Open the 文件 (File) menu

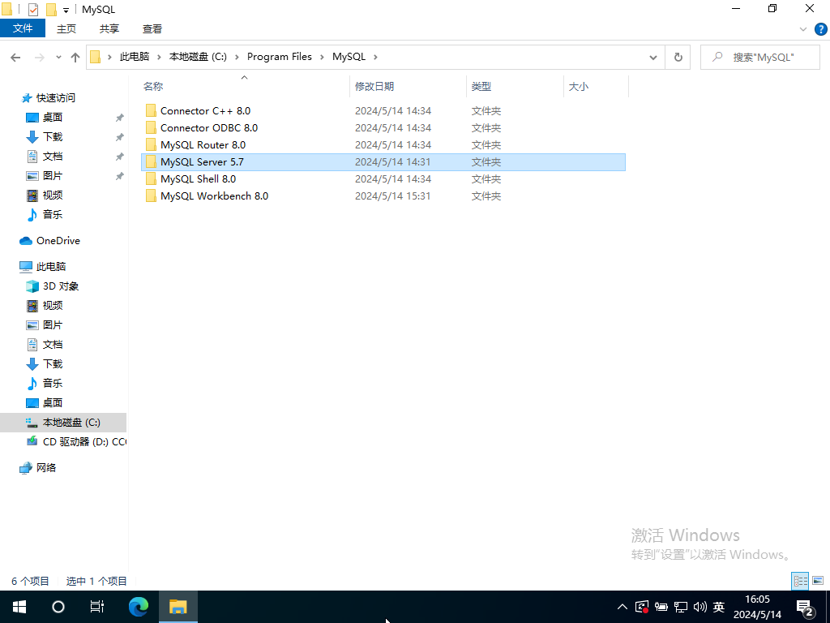(23, 28)
